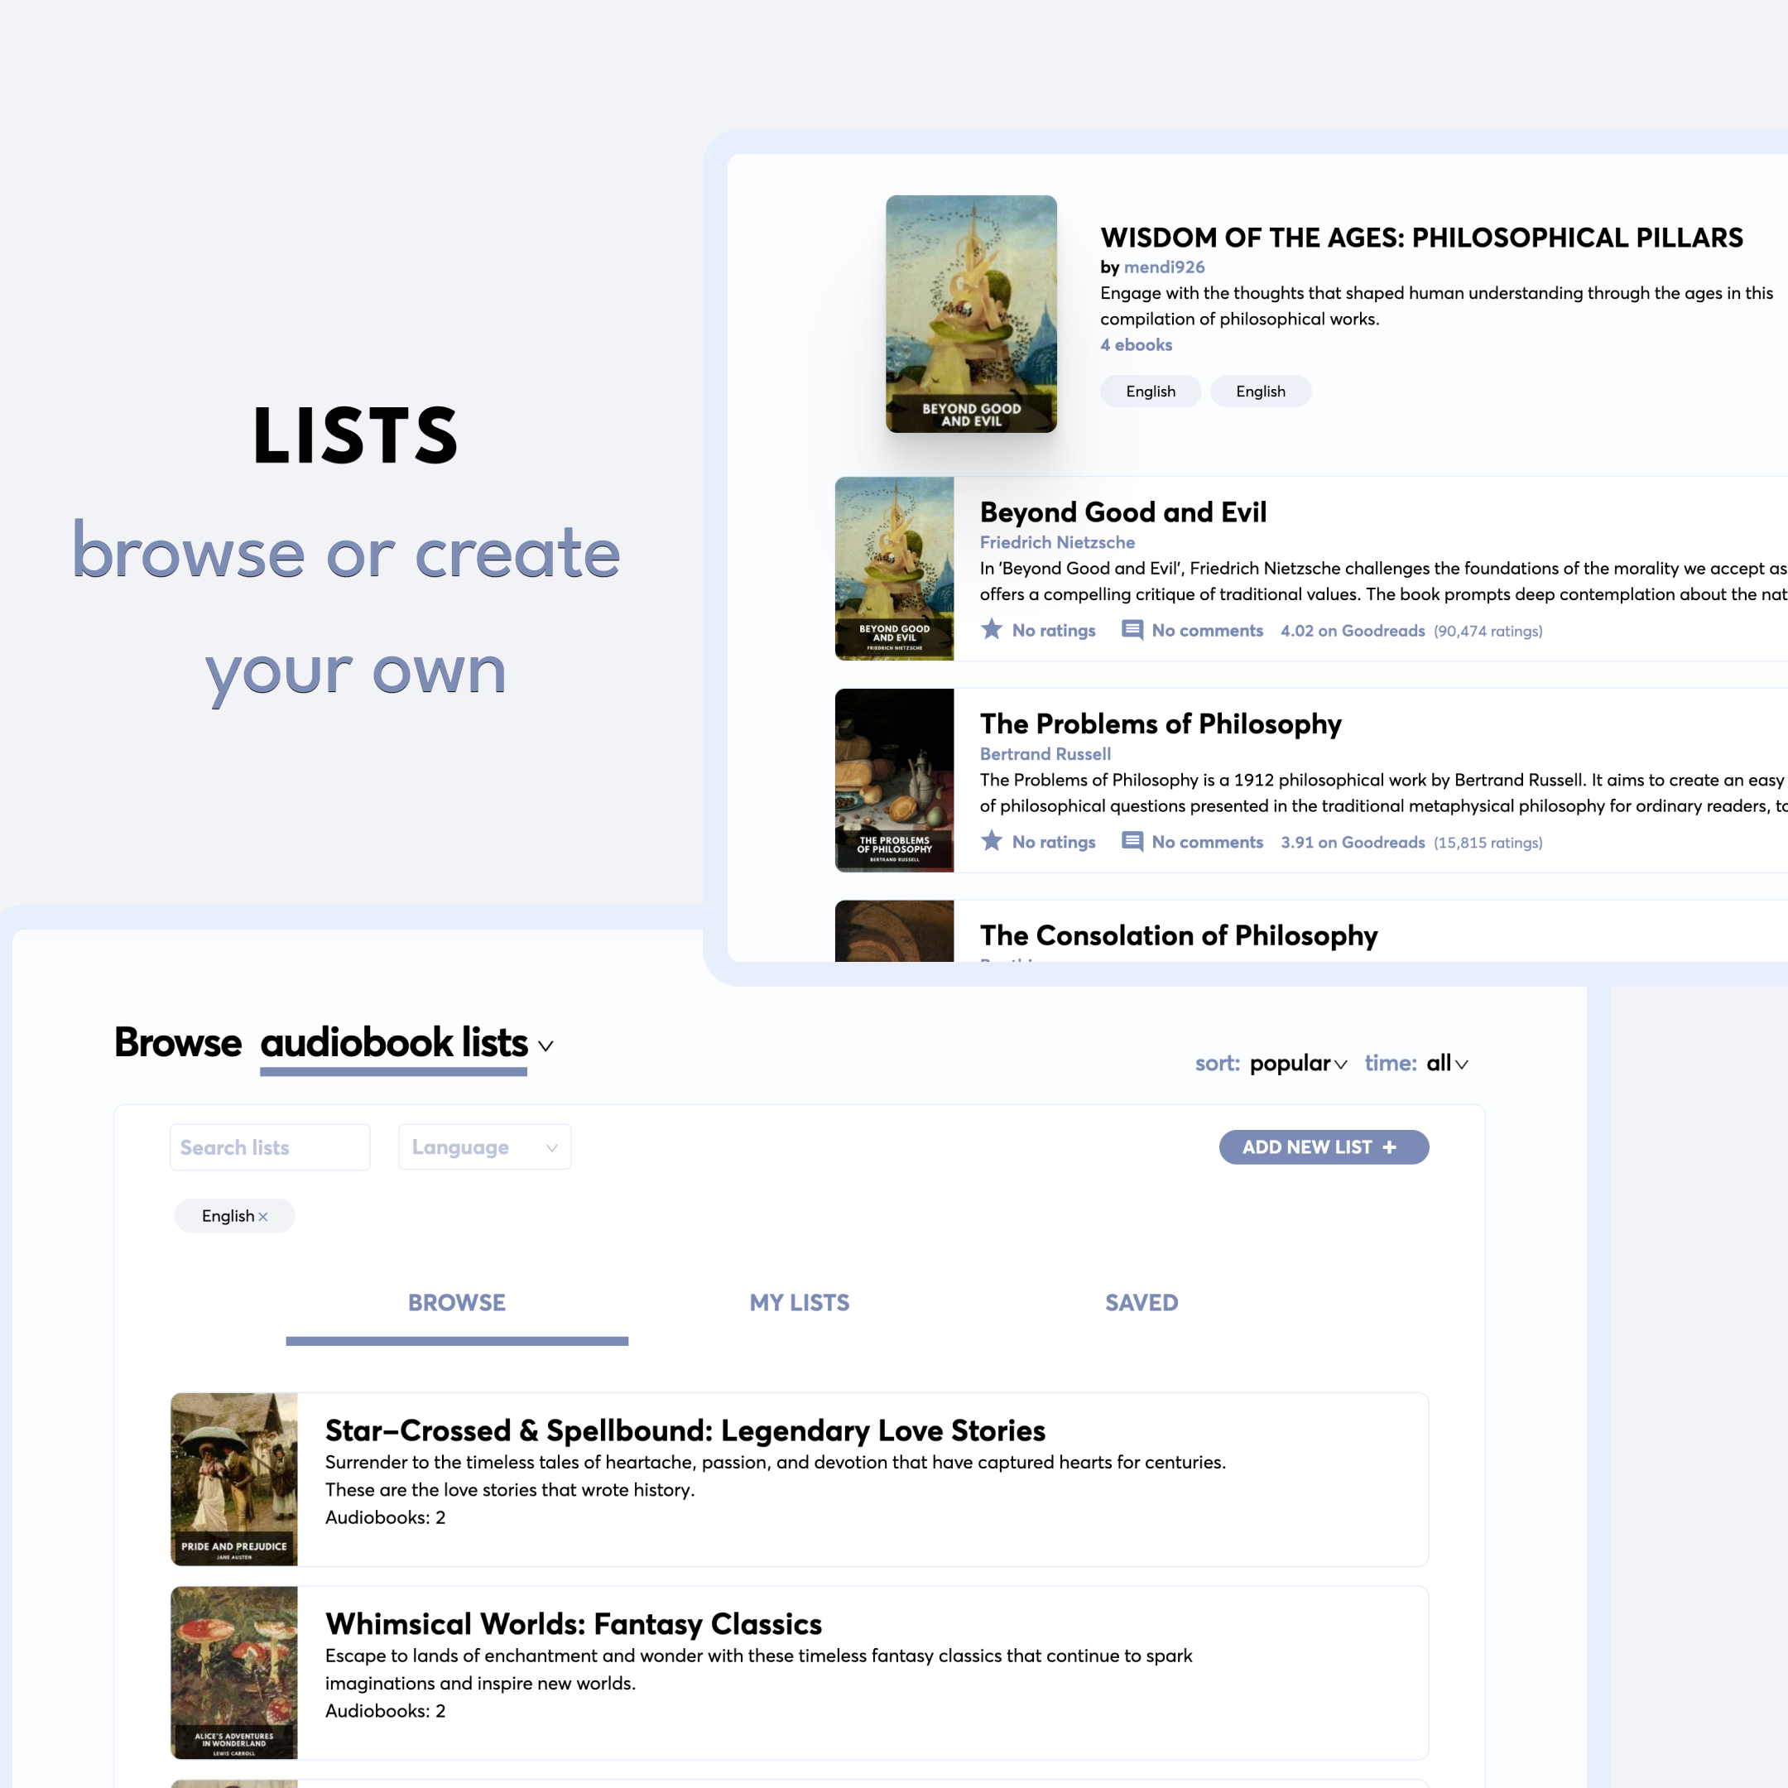The width and height of the screenshot is (1788, 1788).
Task: Click No comments on The Problems of Philosophy
Action: [x=1207, y=842]
